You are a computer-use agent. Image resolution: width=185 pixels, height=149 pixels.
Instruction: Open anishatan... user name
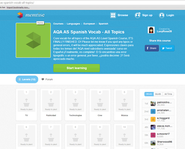(x=164, y=110)
